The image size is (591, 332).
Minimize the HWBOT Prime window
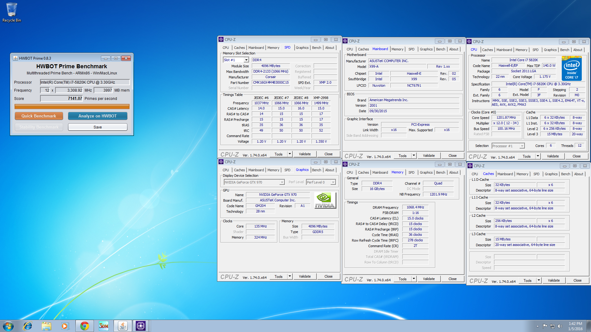(x=106, y=58)
